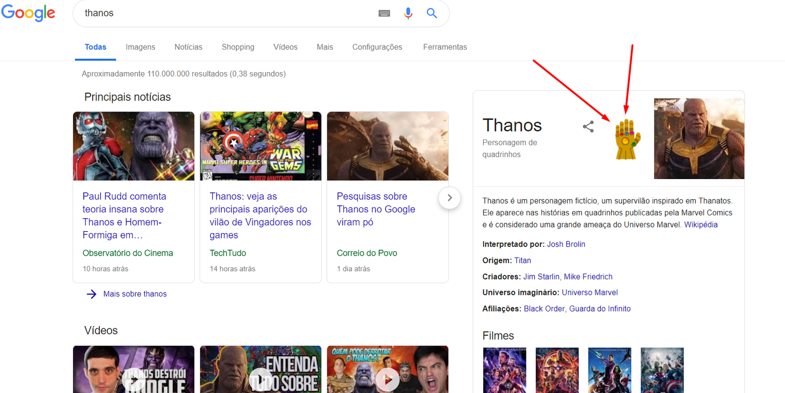Viewport: 785px width, 393px height.
Task: Click the Thanos panel title
Action: 512,126
